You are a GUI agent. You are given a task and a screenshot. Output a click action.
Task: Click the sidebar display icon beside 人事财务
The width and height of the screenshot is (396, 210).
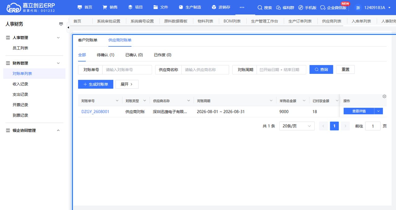61,24
